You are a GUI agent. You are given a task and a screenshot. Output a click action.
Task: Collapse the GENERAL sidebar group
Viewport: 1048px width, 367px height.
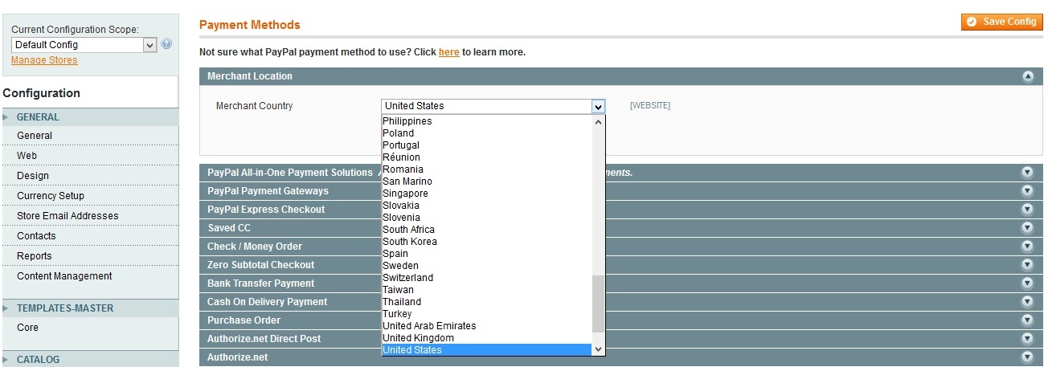(x=89, y=117)
